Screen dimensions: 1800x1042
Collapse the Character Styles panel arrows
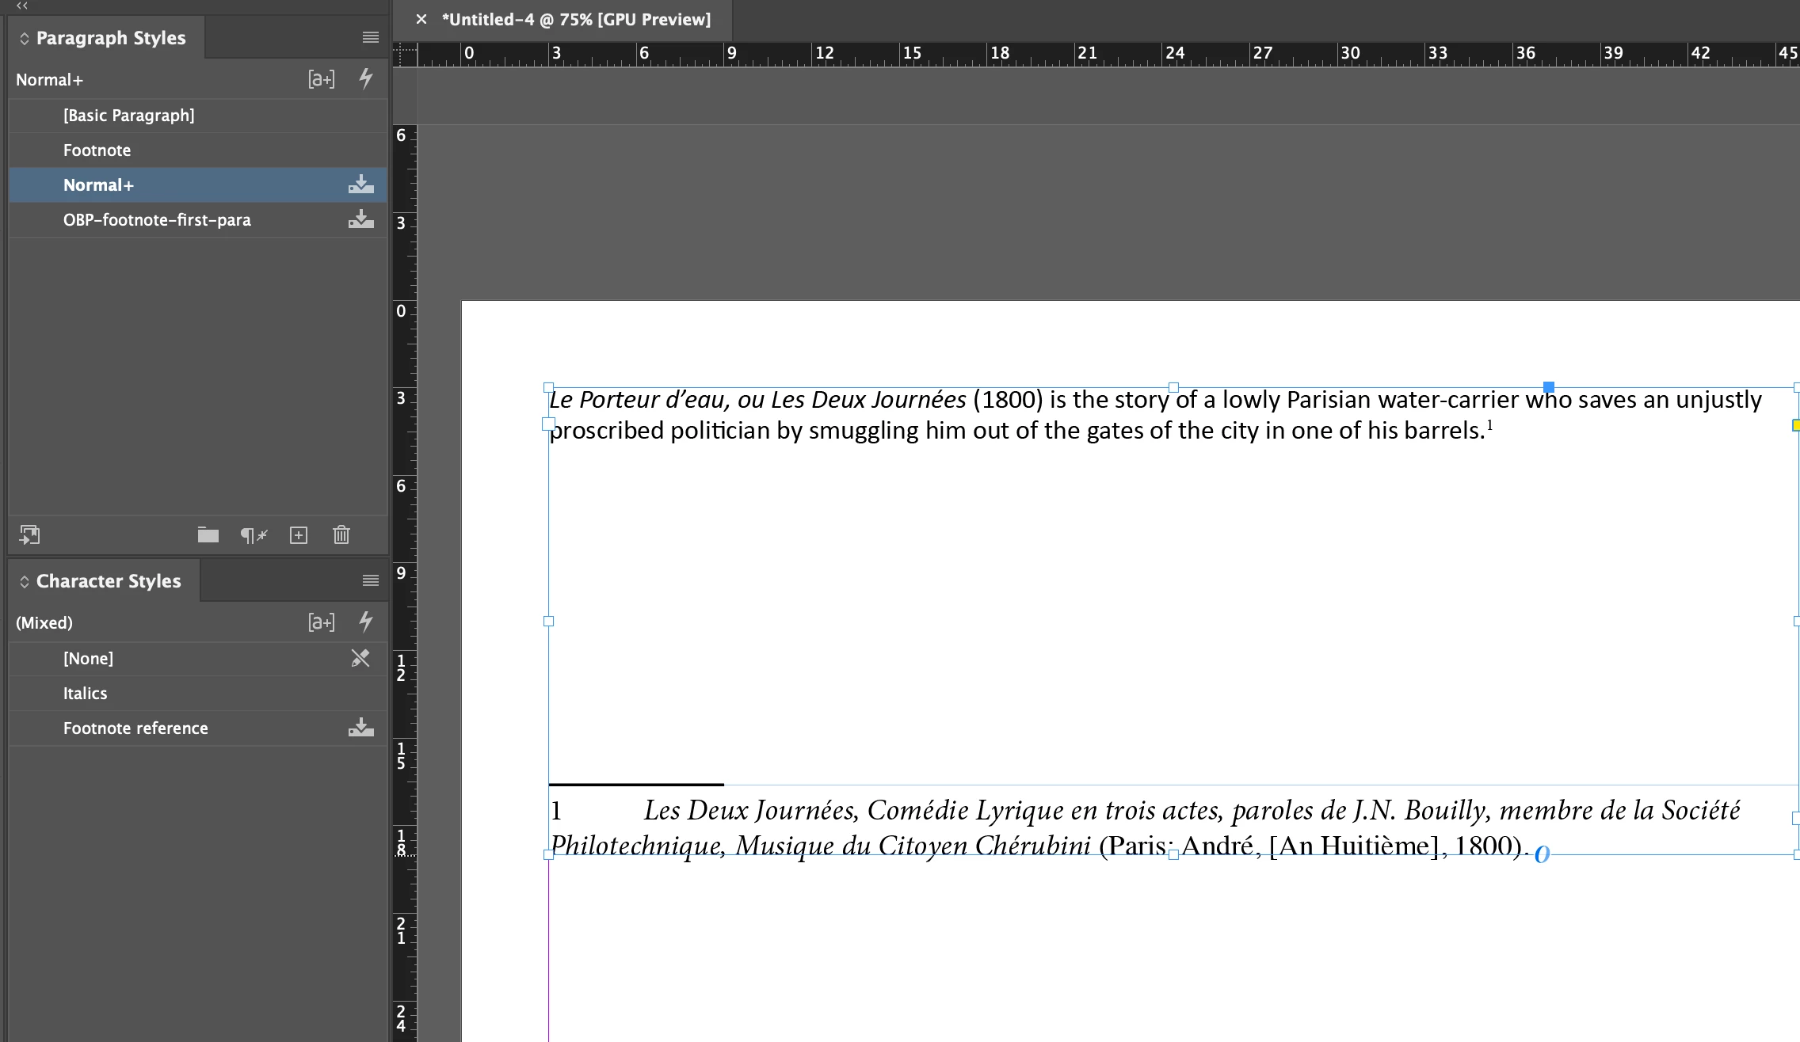pos(25,581)
